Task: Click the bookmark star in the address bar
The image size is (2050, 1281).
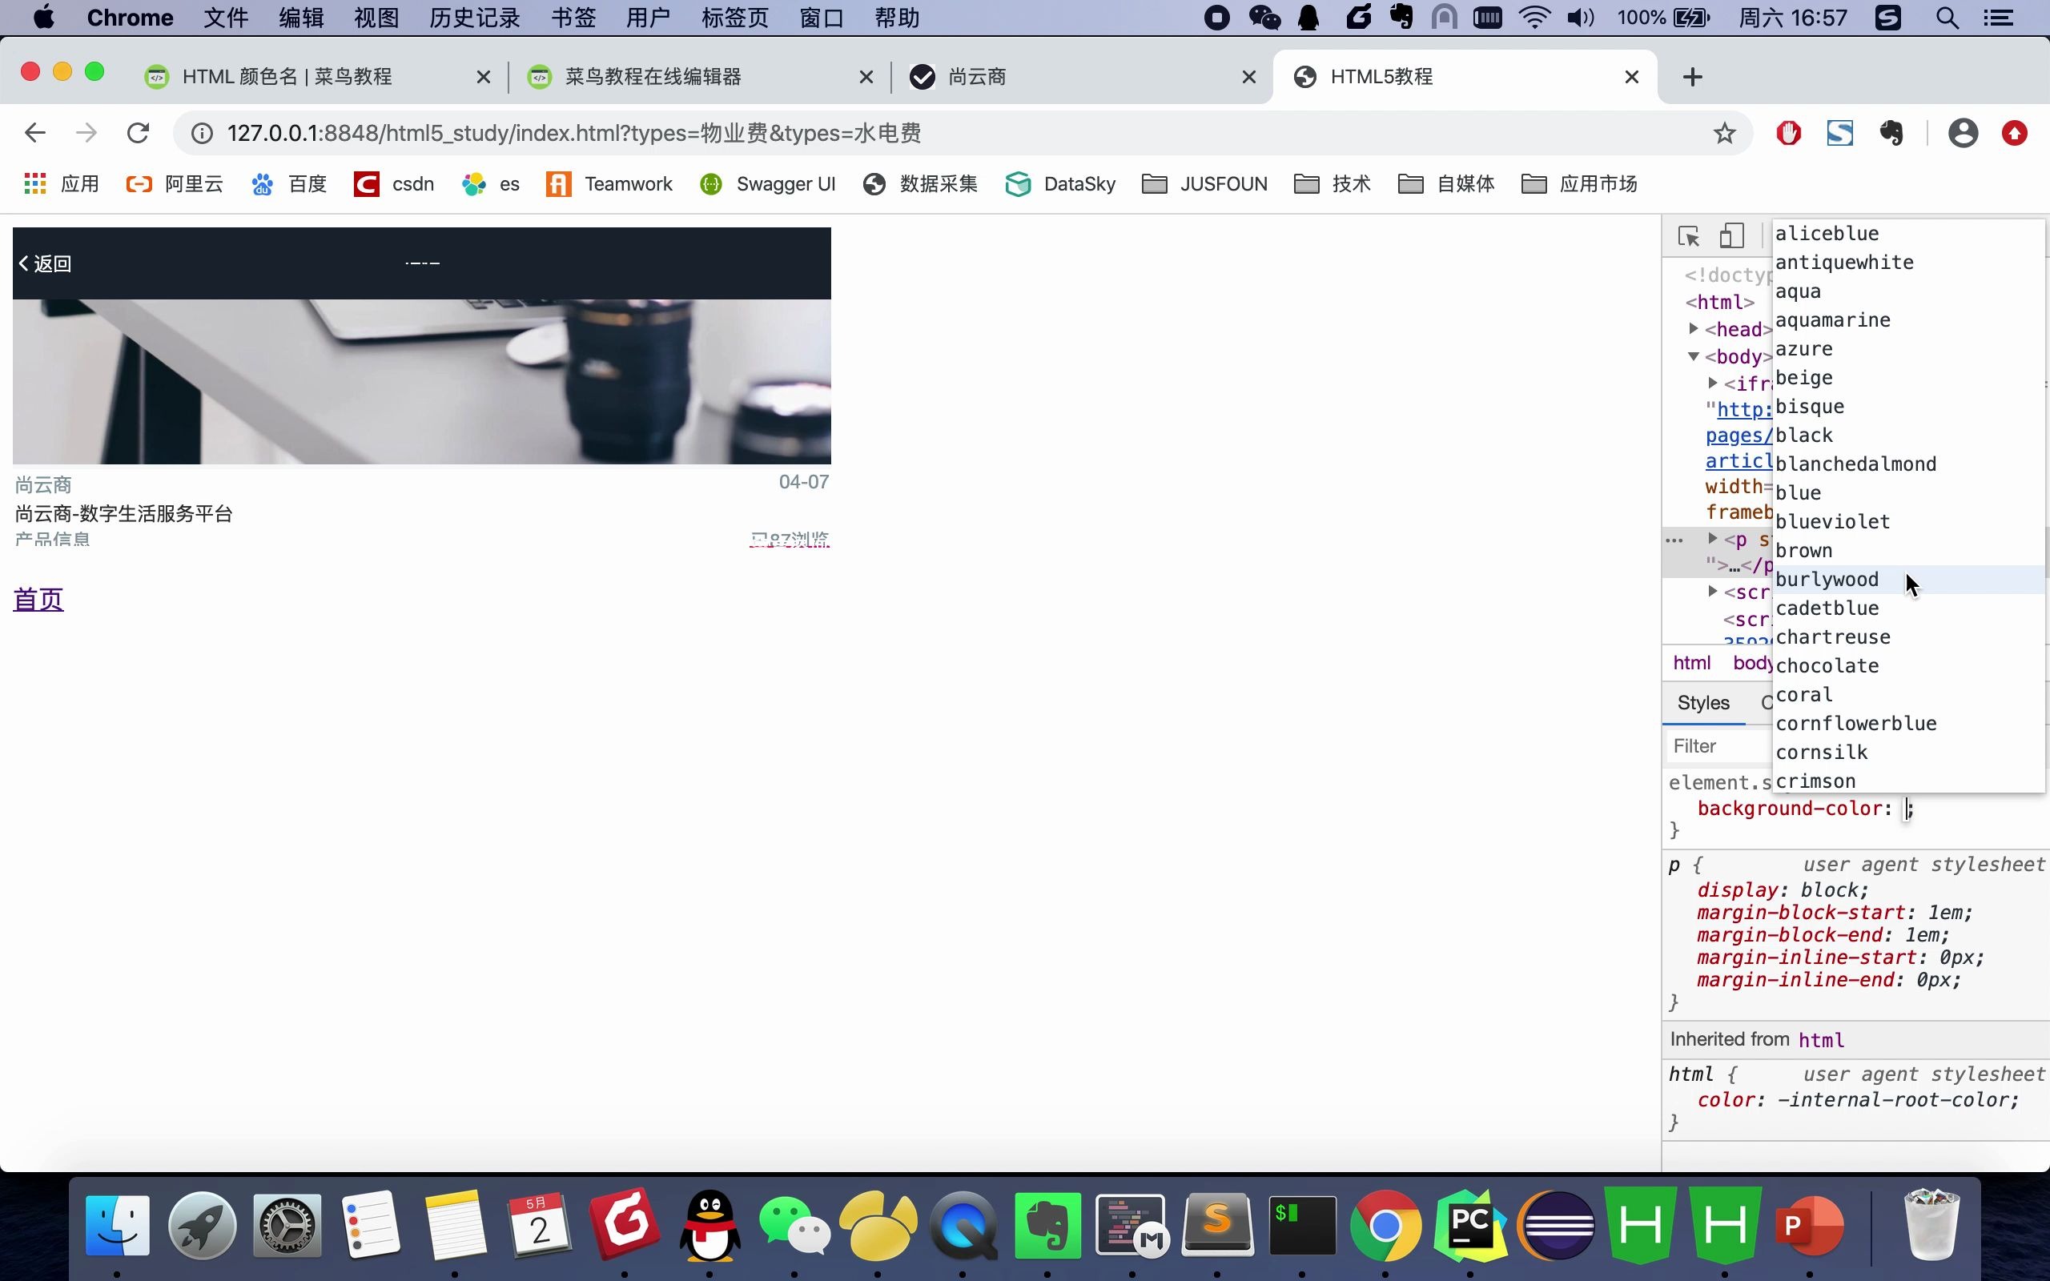Action: tap(1725, 132)
